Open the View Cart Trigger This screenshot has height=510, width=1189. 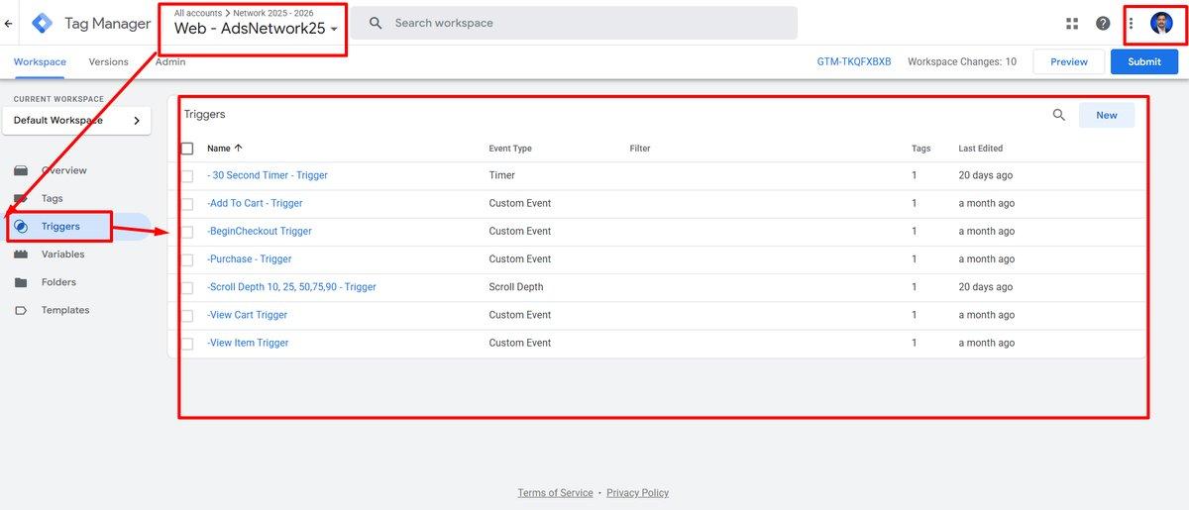(x=248, y=315)
